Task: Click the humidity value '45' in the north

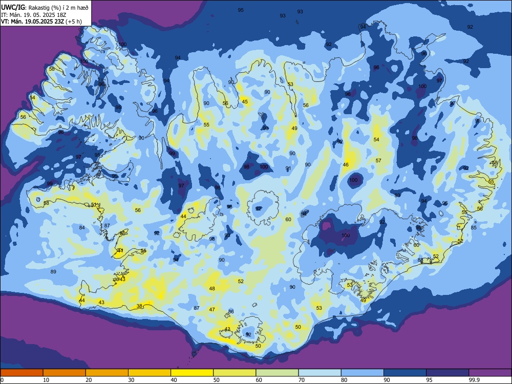Action: pos(245,102)
